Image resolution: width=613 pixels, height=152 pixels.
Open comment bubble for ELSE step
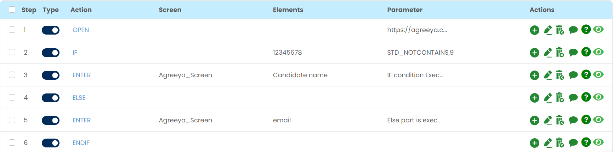point(573,98)
